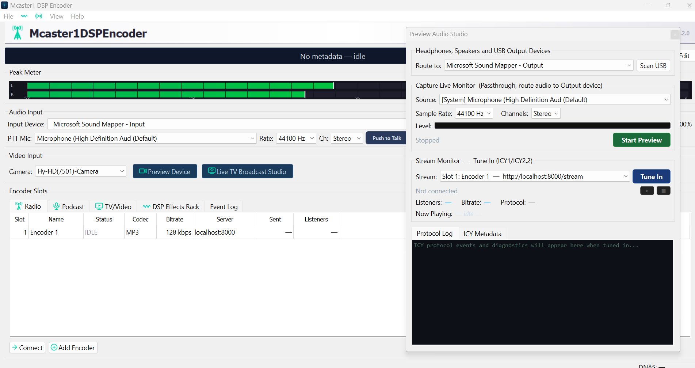
Task: Click the camera icon on Preview Device button
Action: [142, 171]
